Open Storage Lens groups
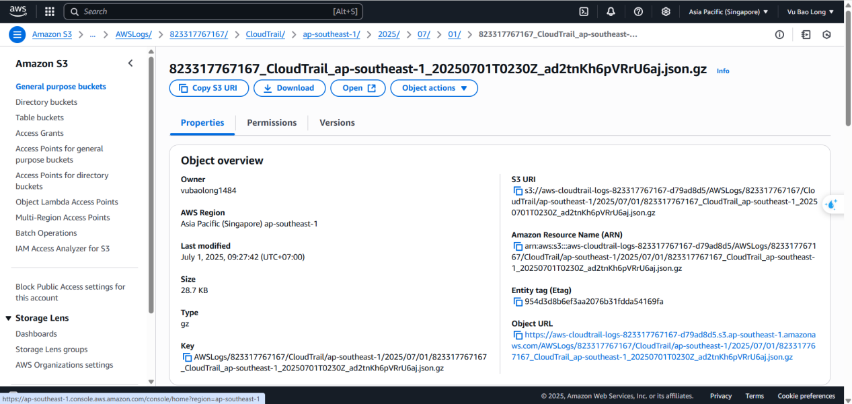 [52, 349]
